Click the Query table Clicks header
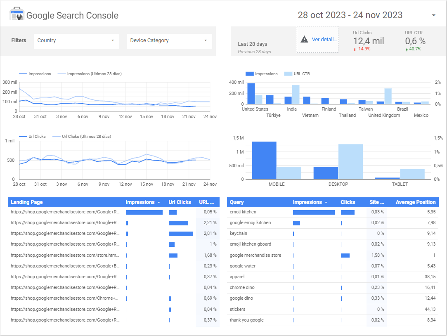 point(348,202)
